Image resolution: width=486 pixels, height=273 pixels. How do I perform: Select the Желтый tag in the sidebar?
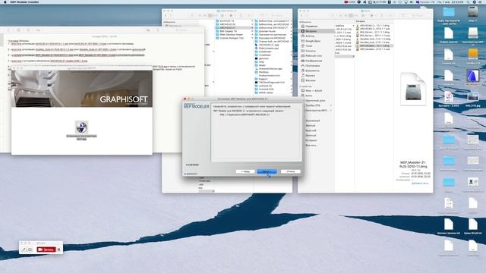pyautogui.click(x=311, y=125)
